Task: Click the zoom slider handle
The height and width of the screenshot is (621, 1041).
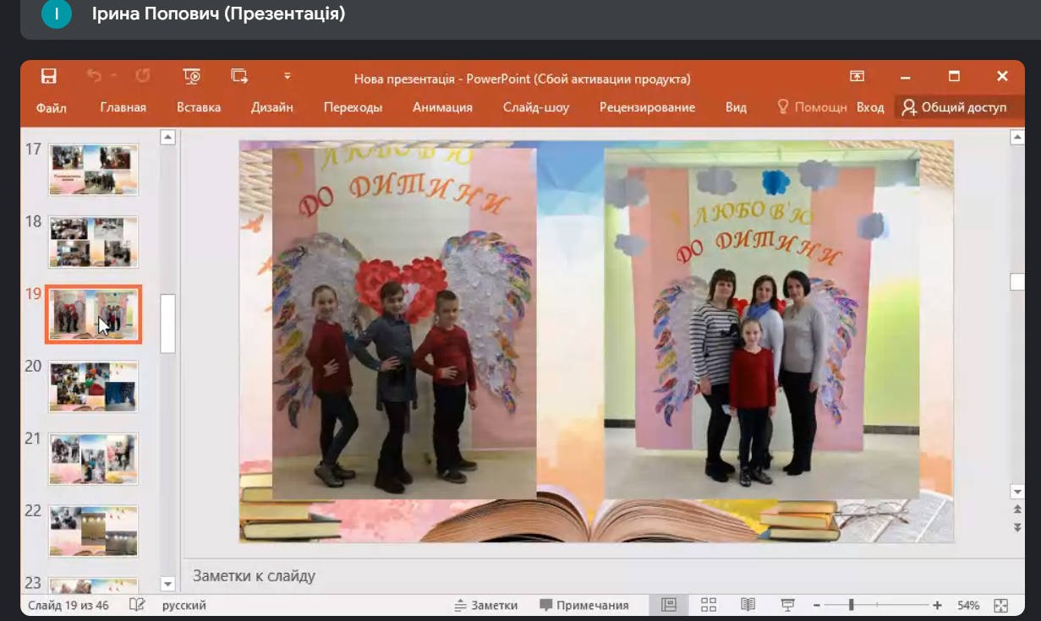Action: [851, 605]
